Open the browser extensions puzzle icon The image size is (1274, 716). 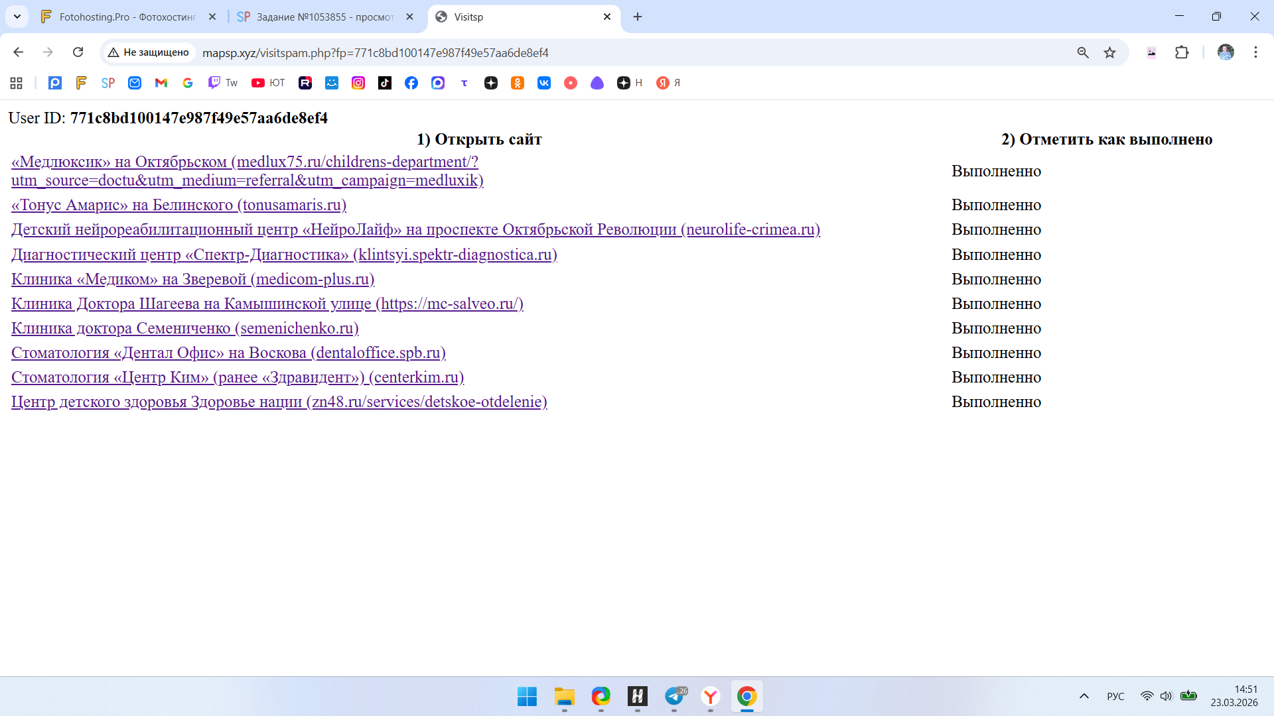(1182, 52)
